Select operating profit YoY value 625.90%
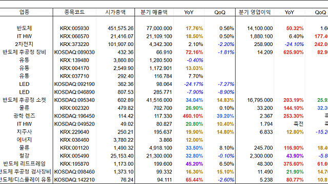This screenshot has height=184, width=328. (294, 52)
